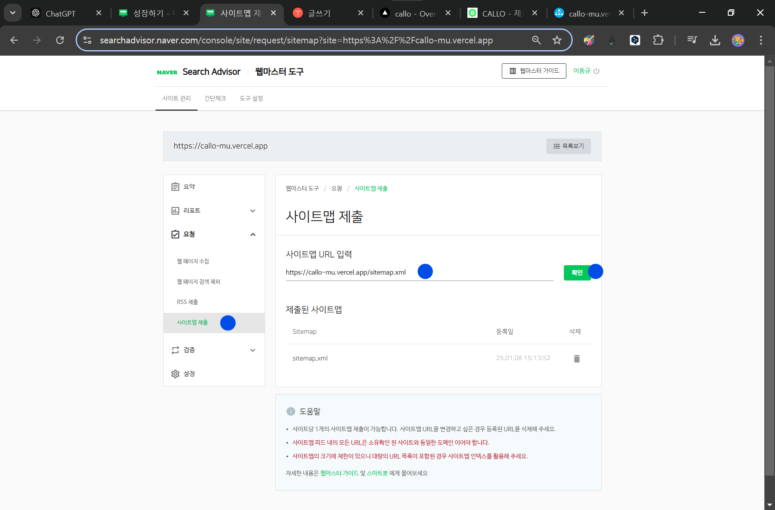The height and width of the screenshot is (510, 775).
Task: Click the page vertical scrollbar
Action: [x=769, y=270]
